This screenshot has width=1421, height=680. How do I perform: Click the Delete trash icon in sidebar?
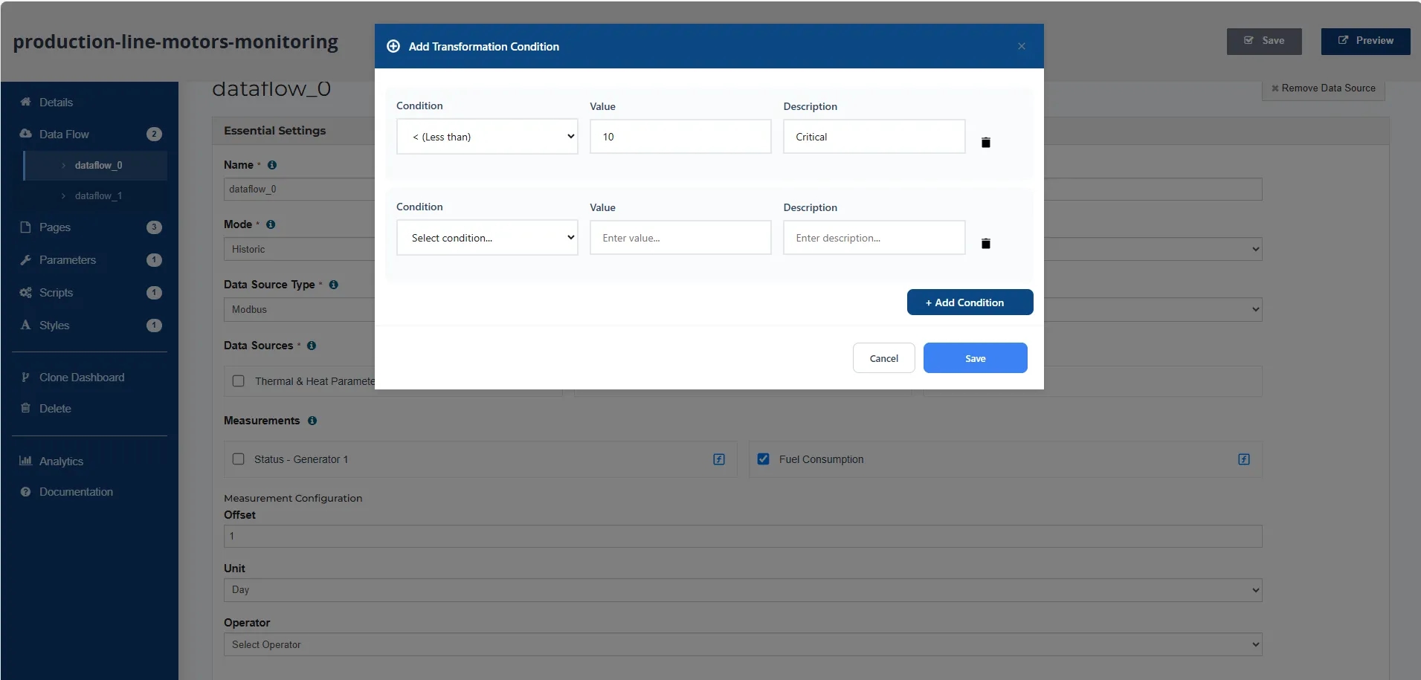pyautogui.click(x=25, y=408)
